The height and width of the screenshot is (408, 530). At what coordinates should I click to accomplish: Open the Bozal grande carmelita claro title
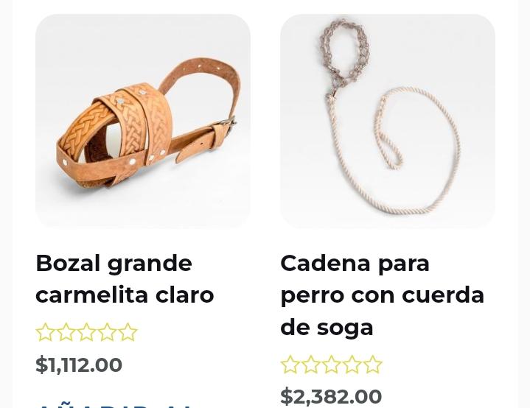(x=125, y=279)
